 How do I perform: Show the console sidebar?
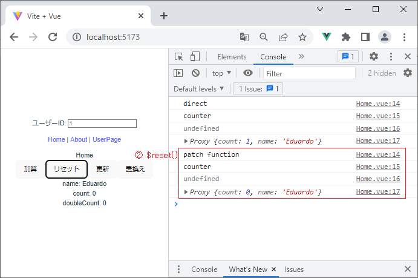(178, 73)
